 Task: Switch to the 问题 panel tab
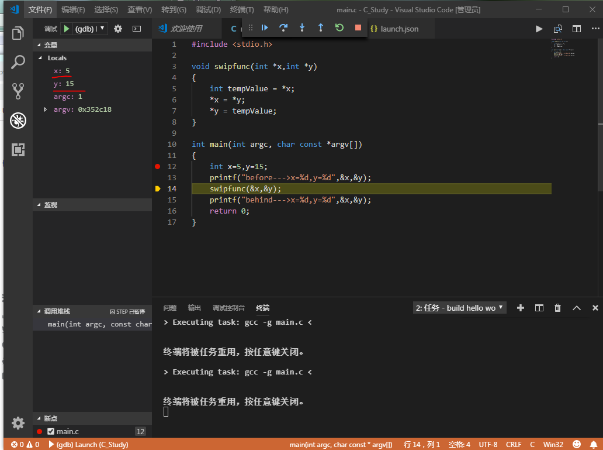[169, 308]
